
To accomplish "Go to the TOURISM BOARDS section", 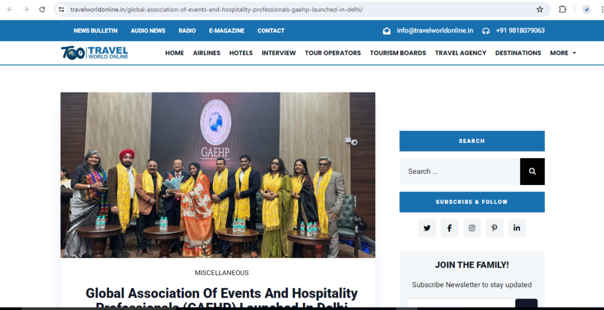I will (398, 53).
